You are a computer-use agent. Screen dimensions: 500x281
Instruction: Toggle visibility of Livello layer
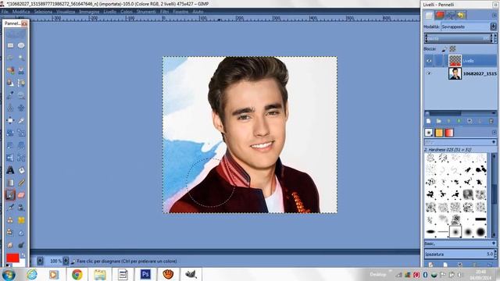pos(429,61)
